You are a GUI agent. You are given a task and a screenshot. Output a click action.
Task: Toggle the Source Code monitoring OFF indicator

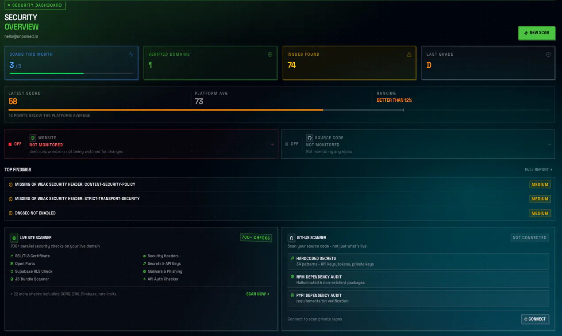292,144
